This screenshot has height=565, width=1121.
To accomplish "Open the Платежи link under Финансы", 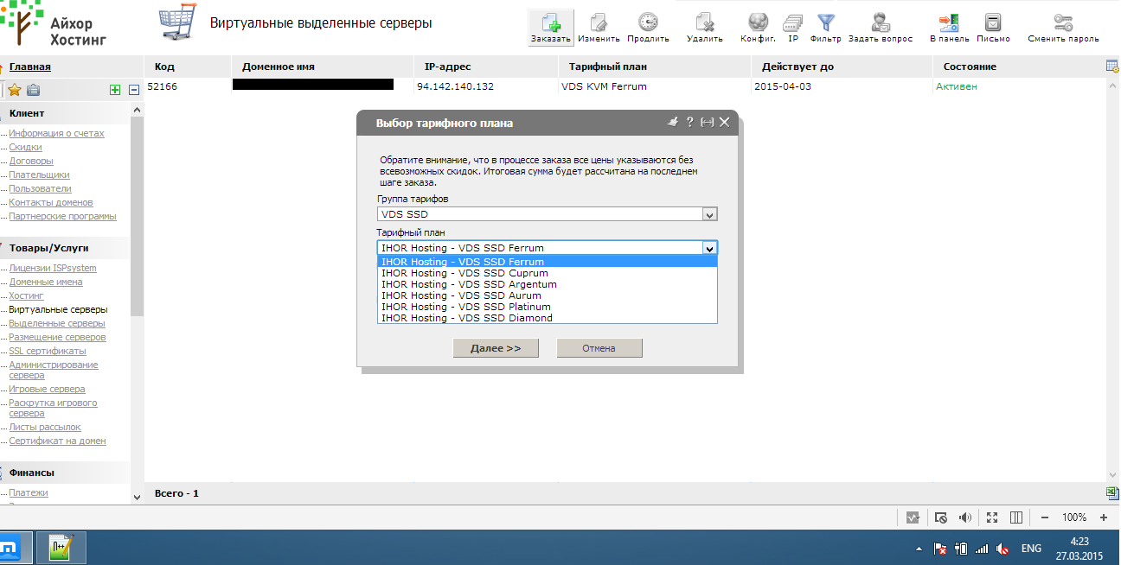I will [29, 492].
